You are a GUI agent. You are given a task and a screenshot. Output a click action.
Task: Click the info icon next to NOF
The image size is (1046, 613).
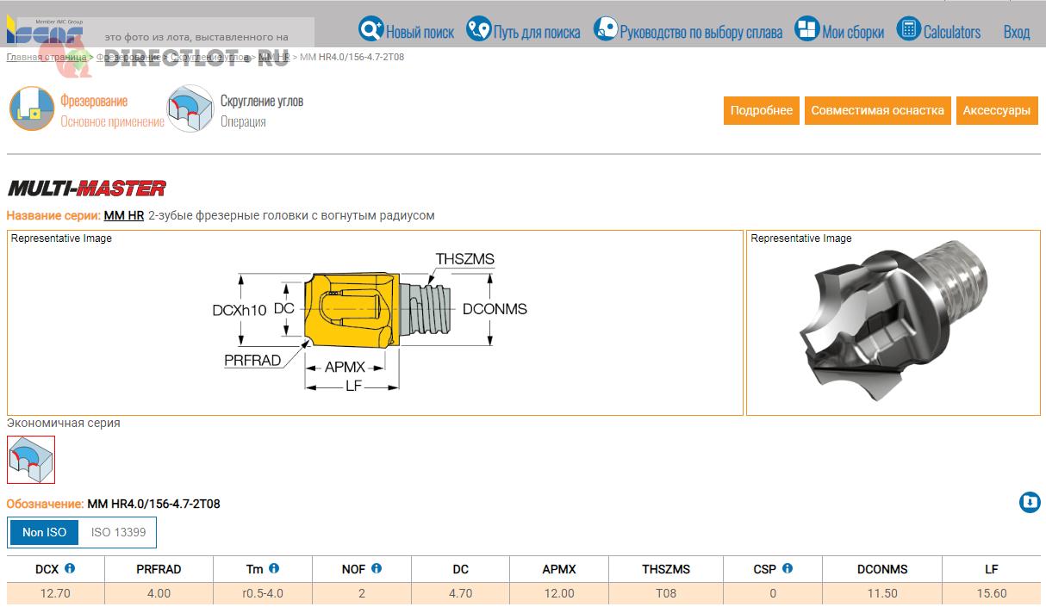pos(377,568)
